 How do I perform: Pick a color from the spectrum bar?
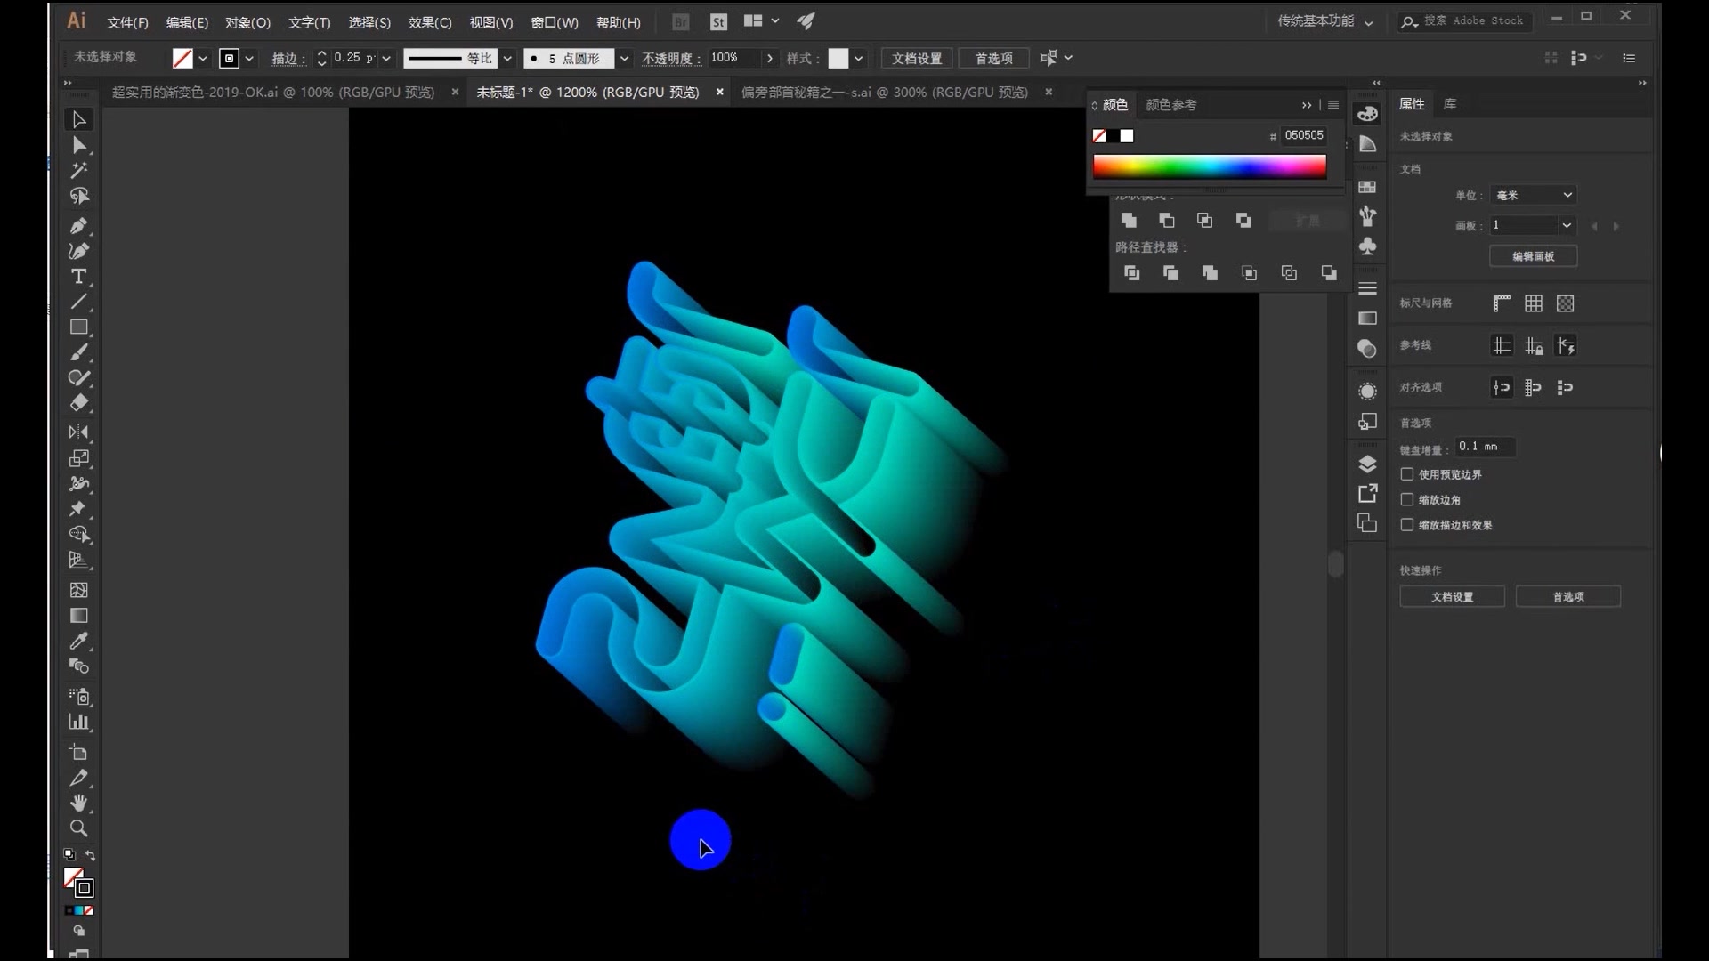pos(1209,166)
